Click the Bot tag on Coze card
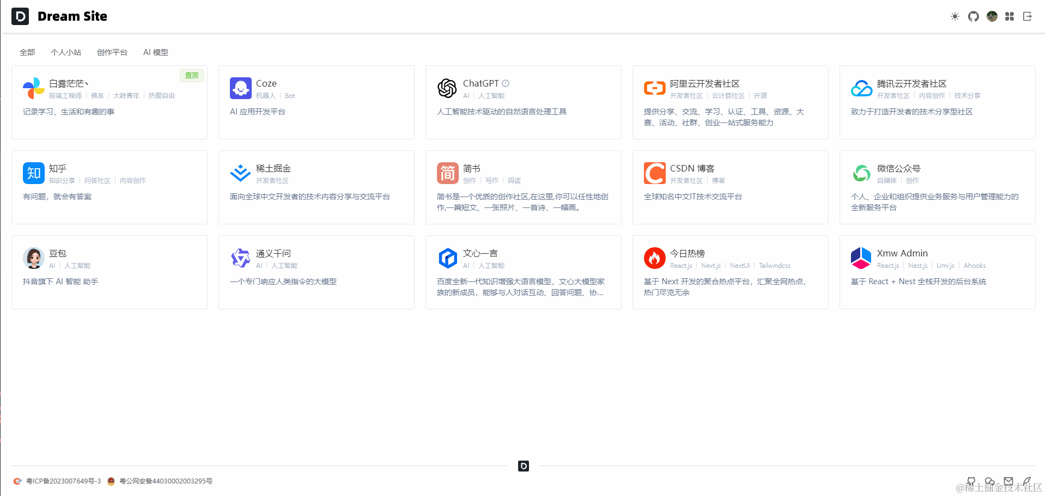This screenshot has height=496, width=1046. 290,96
